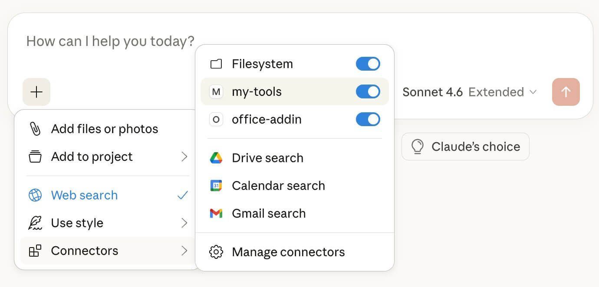Open Manage connectors settings

click(288, 252)
